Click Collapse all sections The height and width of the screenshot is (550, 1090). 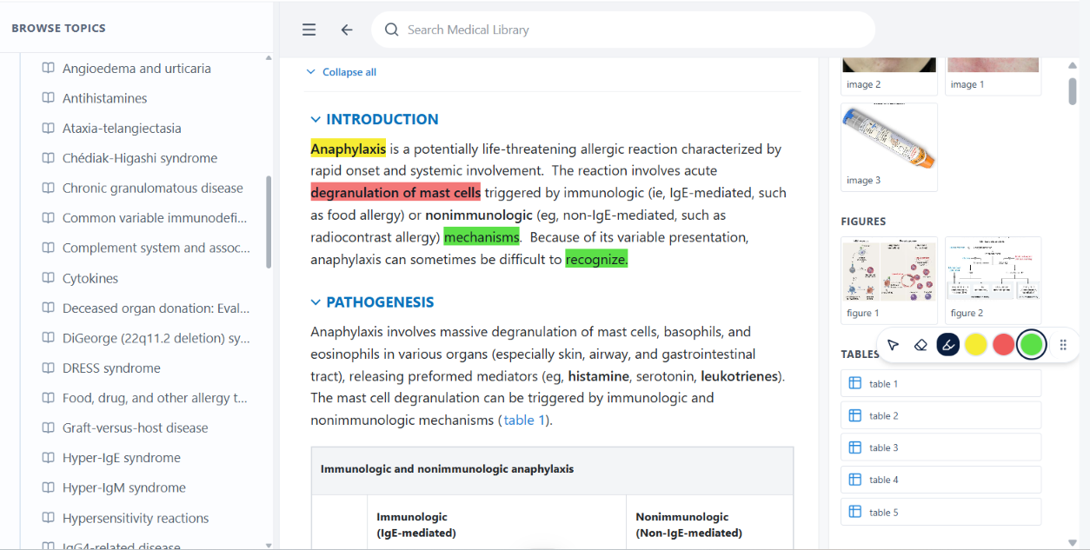pos(342,72)
